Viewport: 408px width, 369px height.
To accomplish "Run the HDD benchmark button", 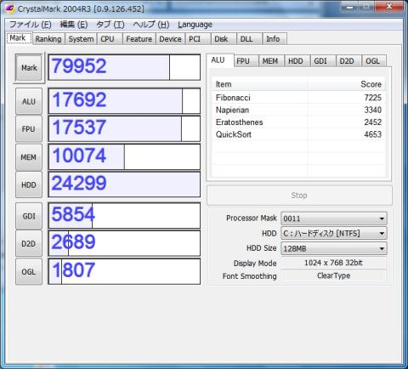I will pyautogui.click(x=29, y=184).
